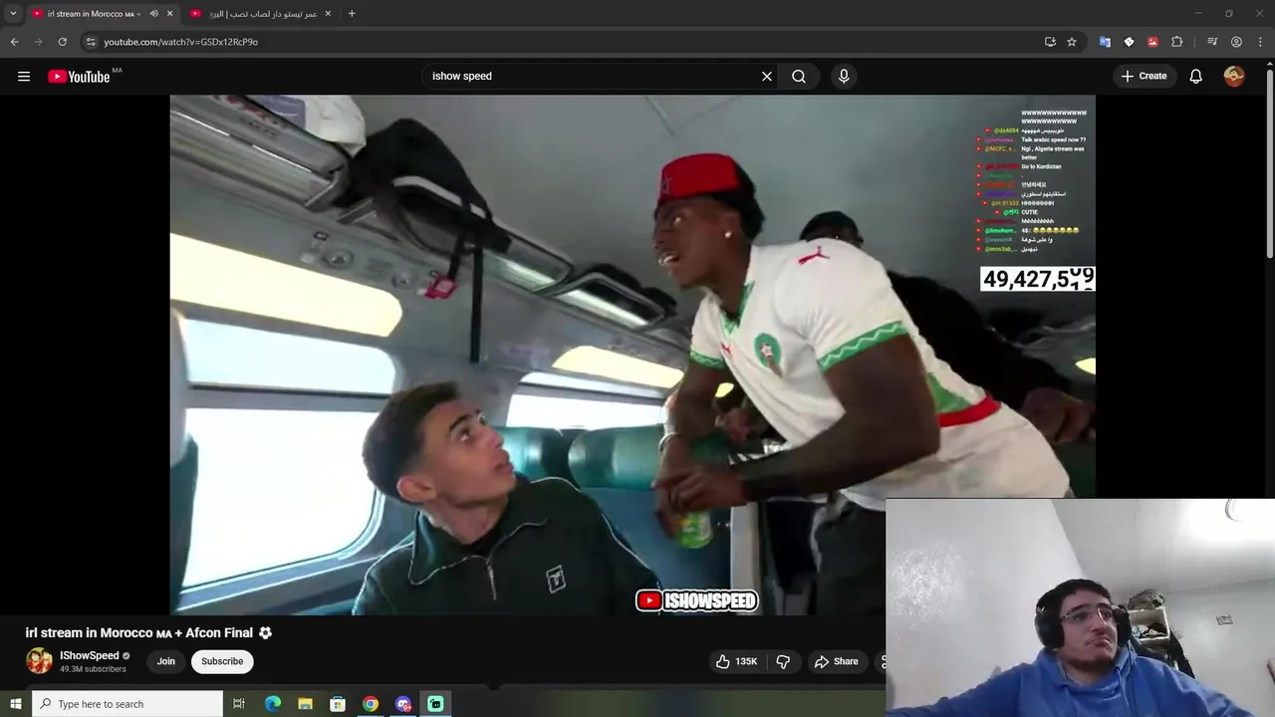This screenshot has height=717, width=1275.
Task: Run search with the magnifier button
Action: (x=799, y=77)
